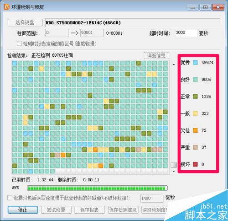Close the bad track detection window
The height and width of the screenshot is (221, 228).
tap(218, 7)
